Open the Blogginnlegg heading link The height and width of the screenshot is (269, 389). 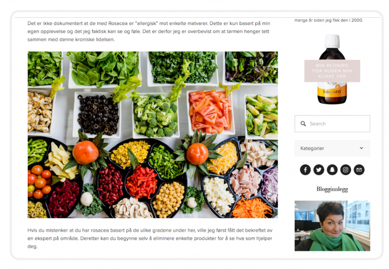(332, 189)
